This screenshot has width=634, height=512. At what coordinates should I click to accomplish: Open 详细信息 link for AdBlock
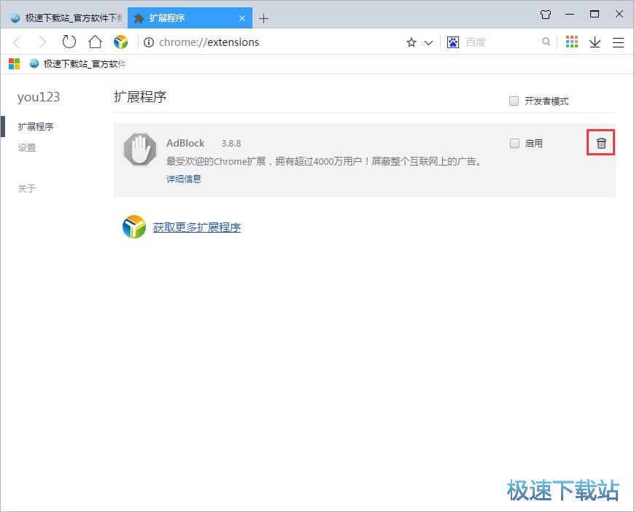click(184, 179)
